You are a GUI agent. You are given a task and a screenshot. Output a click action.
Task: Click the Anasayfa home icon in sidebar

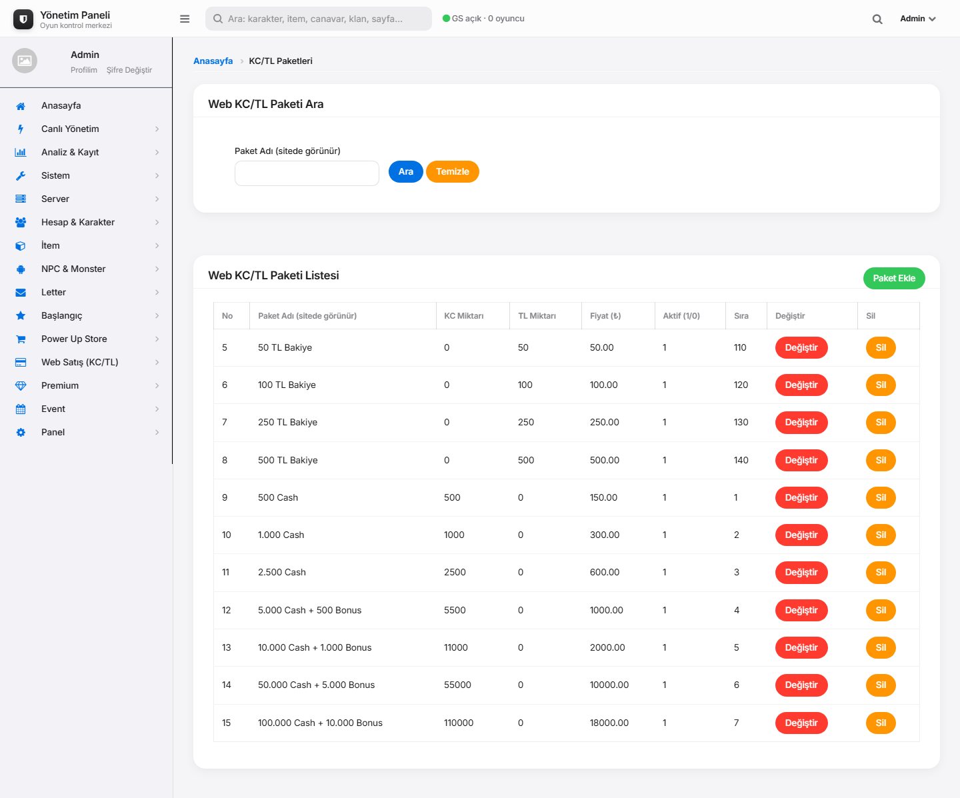[21, 106]
